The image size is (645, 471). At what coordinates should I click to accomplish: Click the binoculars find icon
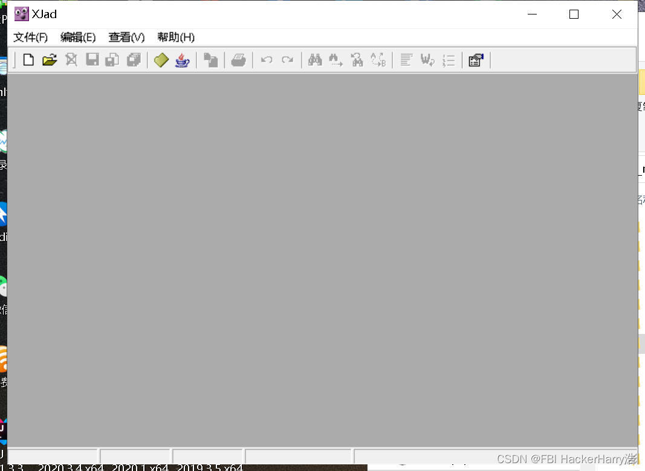(x=315, y=60)
